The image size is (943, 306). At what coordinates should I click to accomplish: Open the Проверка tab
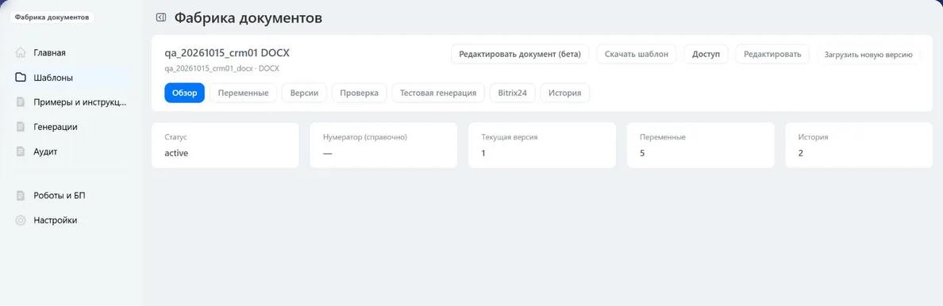click(x=359, y=94)
